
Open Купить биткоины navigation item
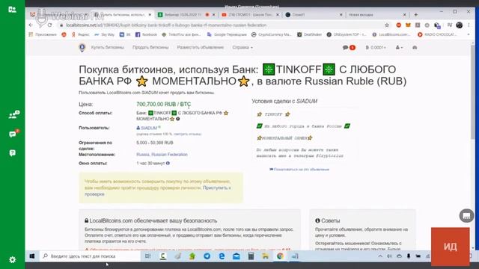click(108, 48)
